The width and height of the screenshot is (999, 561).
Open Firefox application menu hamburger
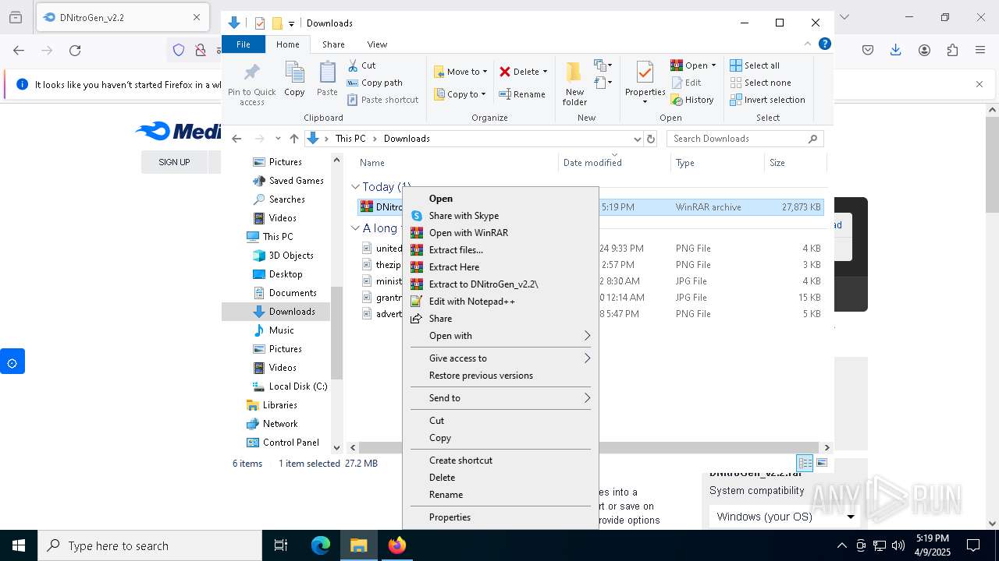pyautogui.click(x=980, y=50)
